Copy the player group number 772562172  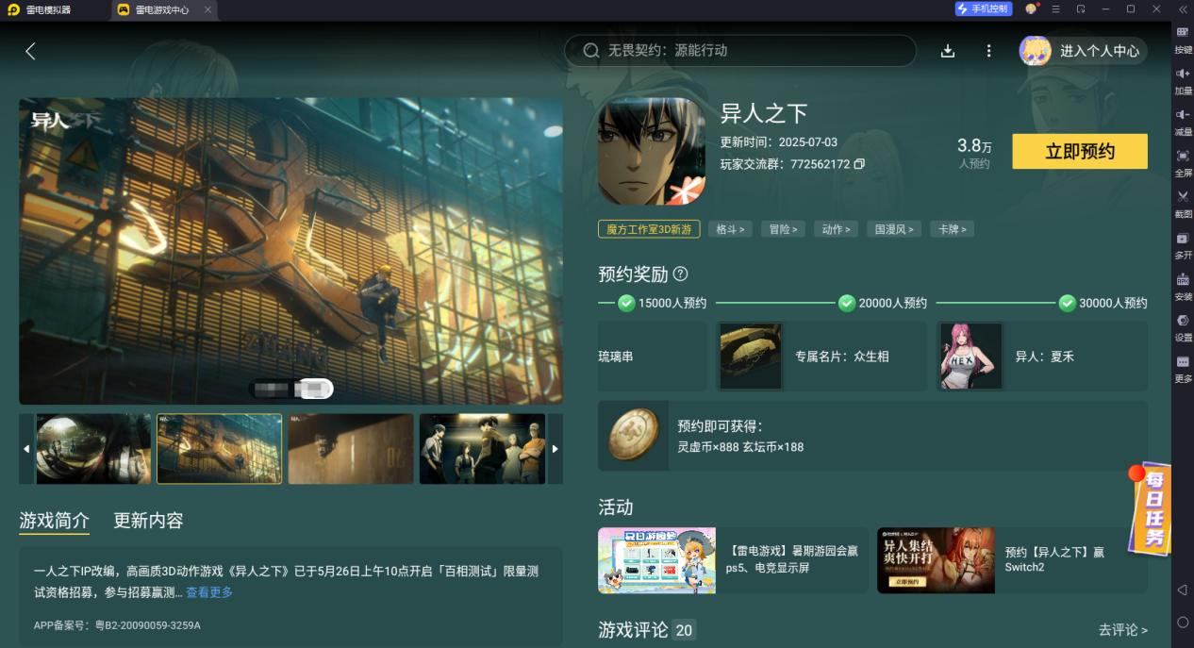(859, 164)
